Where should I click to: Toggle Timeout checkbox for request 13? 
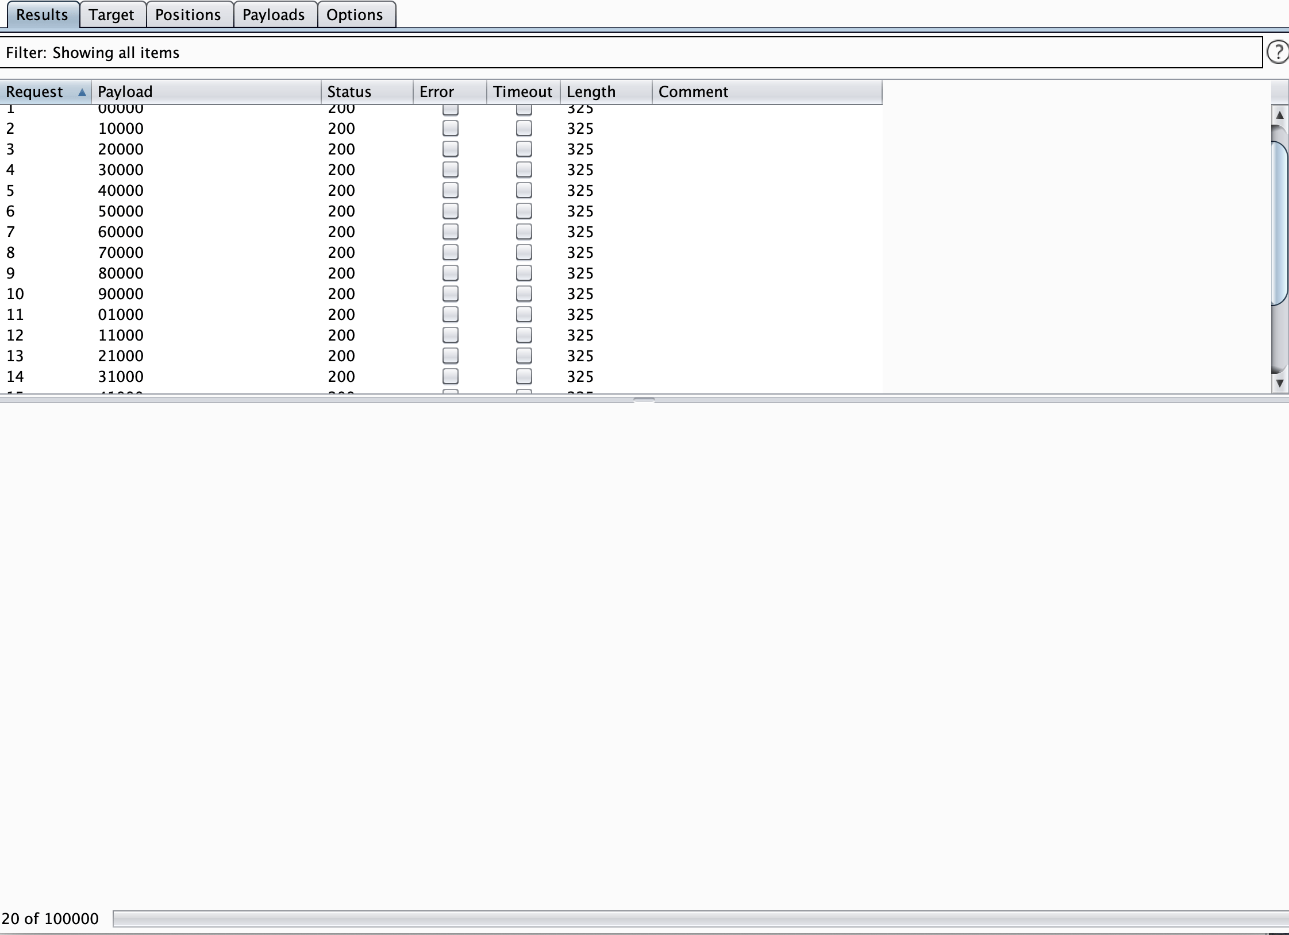tap(524, 356)
